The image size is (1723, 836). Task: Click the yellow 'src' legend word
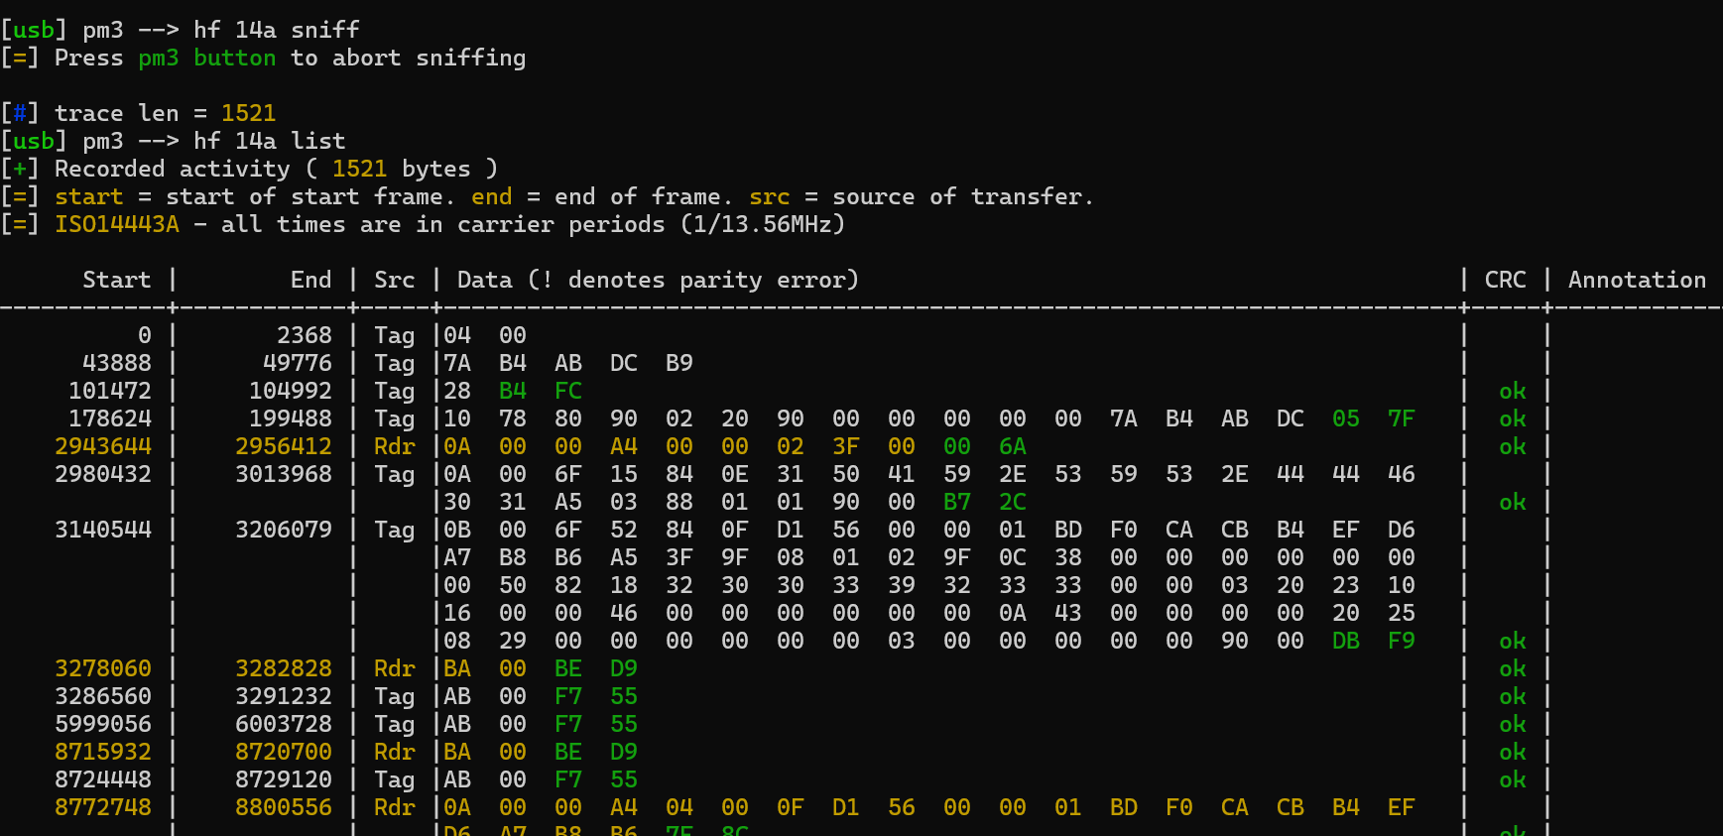770,196
